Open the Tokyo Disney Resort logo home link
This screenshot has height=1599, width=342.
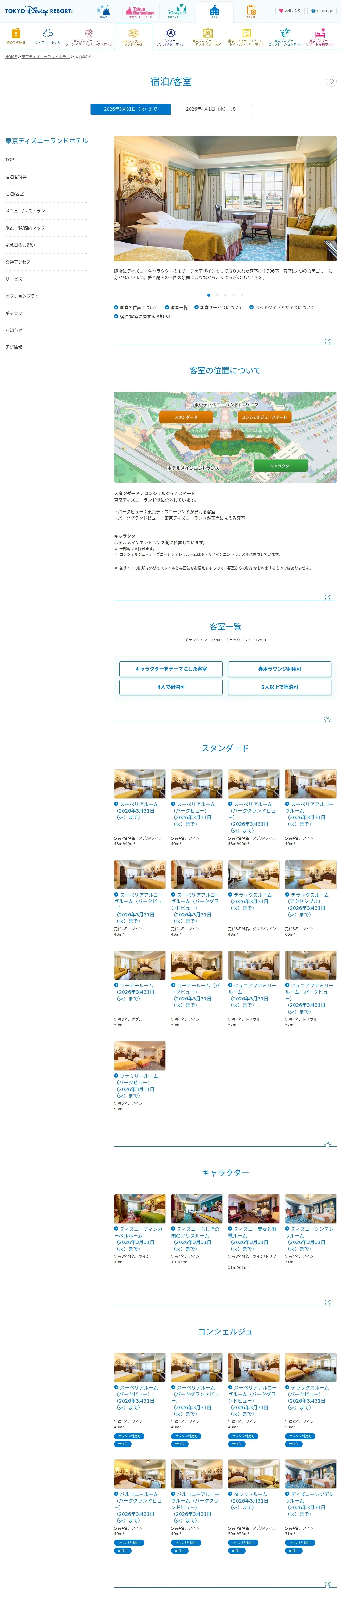tap(39, 11)
